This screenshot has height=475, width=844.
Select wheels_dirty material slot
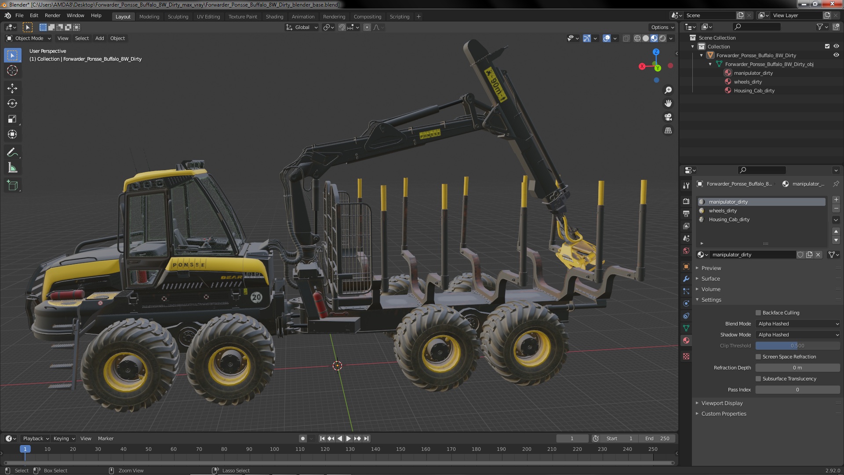(762, 211)
